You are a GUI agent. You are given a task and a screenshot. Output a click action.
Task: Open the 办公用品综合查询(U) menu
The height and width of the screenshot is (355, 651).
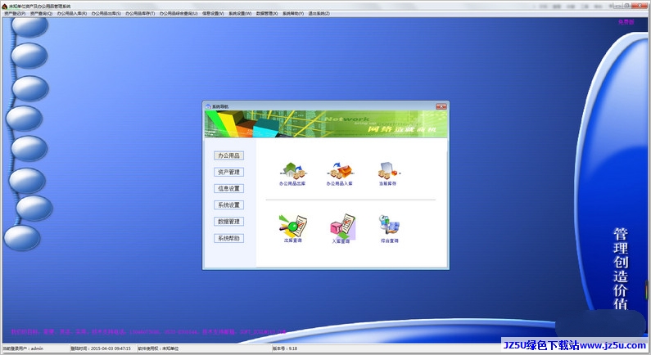click(179, 14)
